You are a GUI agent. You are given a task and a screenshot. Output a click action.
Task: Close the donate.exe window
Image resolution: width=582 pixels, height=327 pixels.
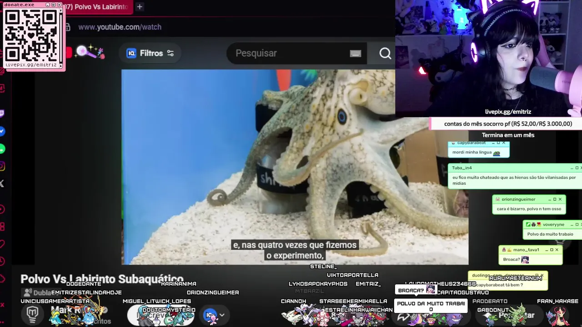pos(59,5)
